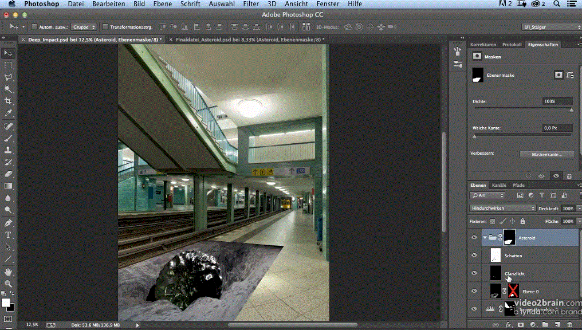This screenshot has height=330, width=582.
Task: Hide the Schatten layer
Action: click(x=474, y=256)
